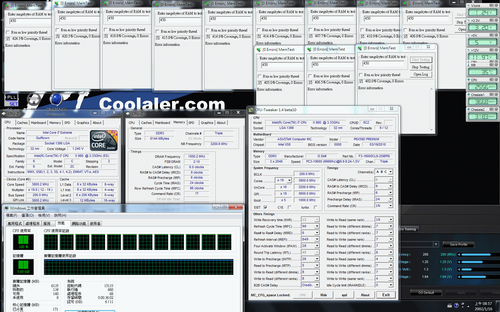
Task: Click the OS Default button
Action: click(x=426, y=293)
